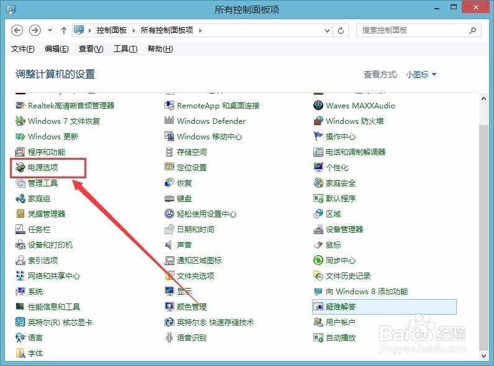This screenshot has width=494, height=366.
Task: Click the 程序和功能 icon
Action: (x=20, y=152)
